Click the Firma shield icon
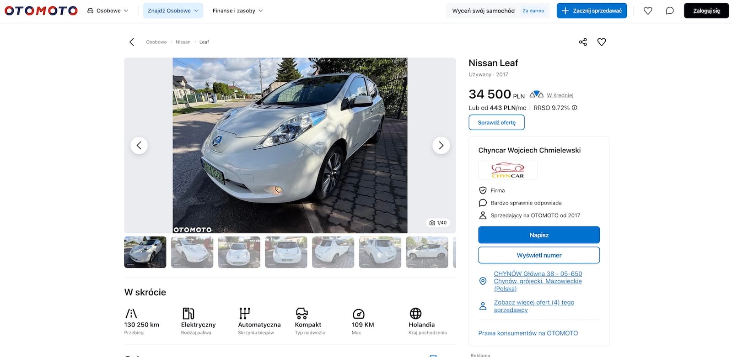The image size is (732, 357). (483, 190)
